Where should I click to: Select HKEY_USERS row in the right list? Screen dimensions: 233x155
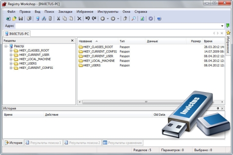coord(151,65)
